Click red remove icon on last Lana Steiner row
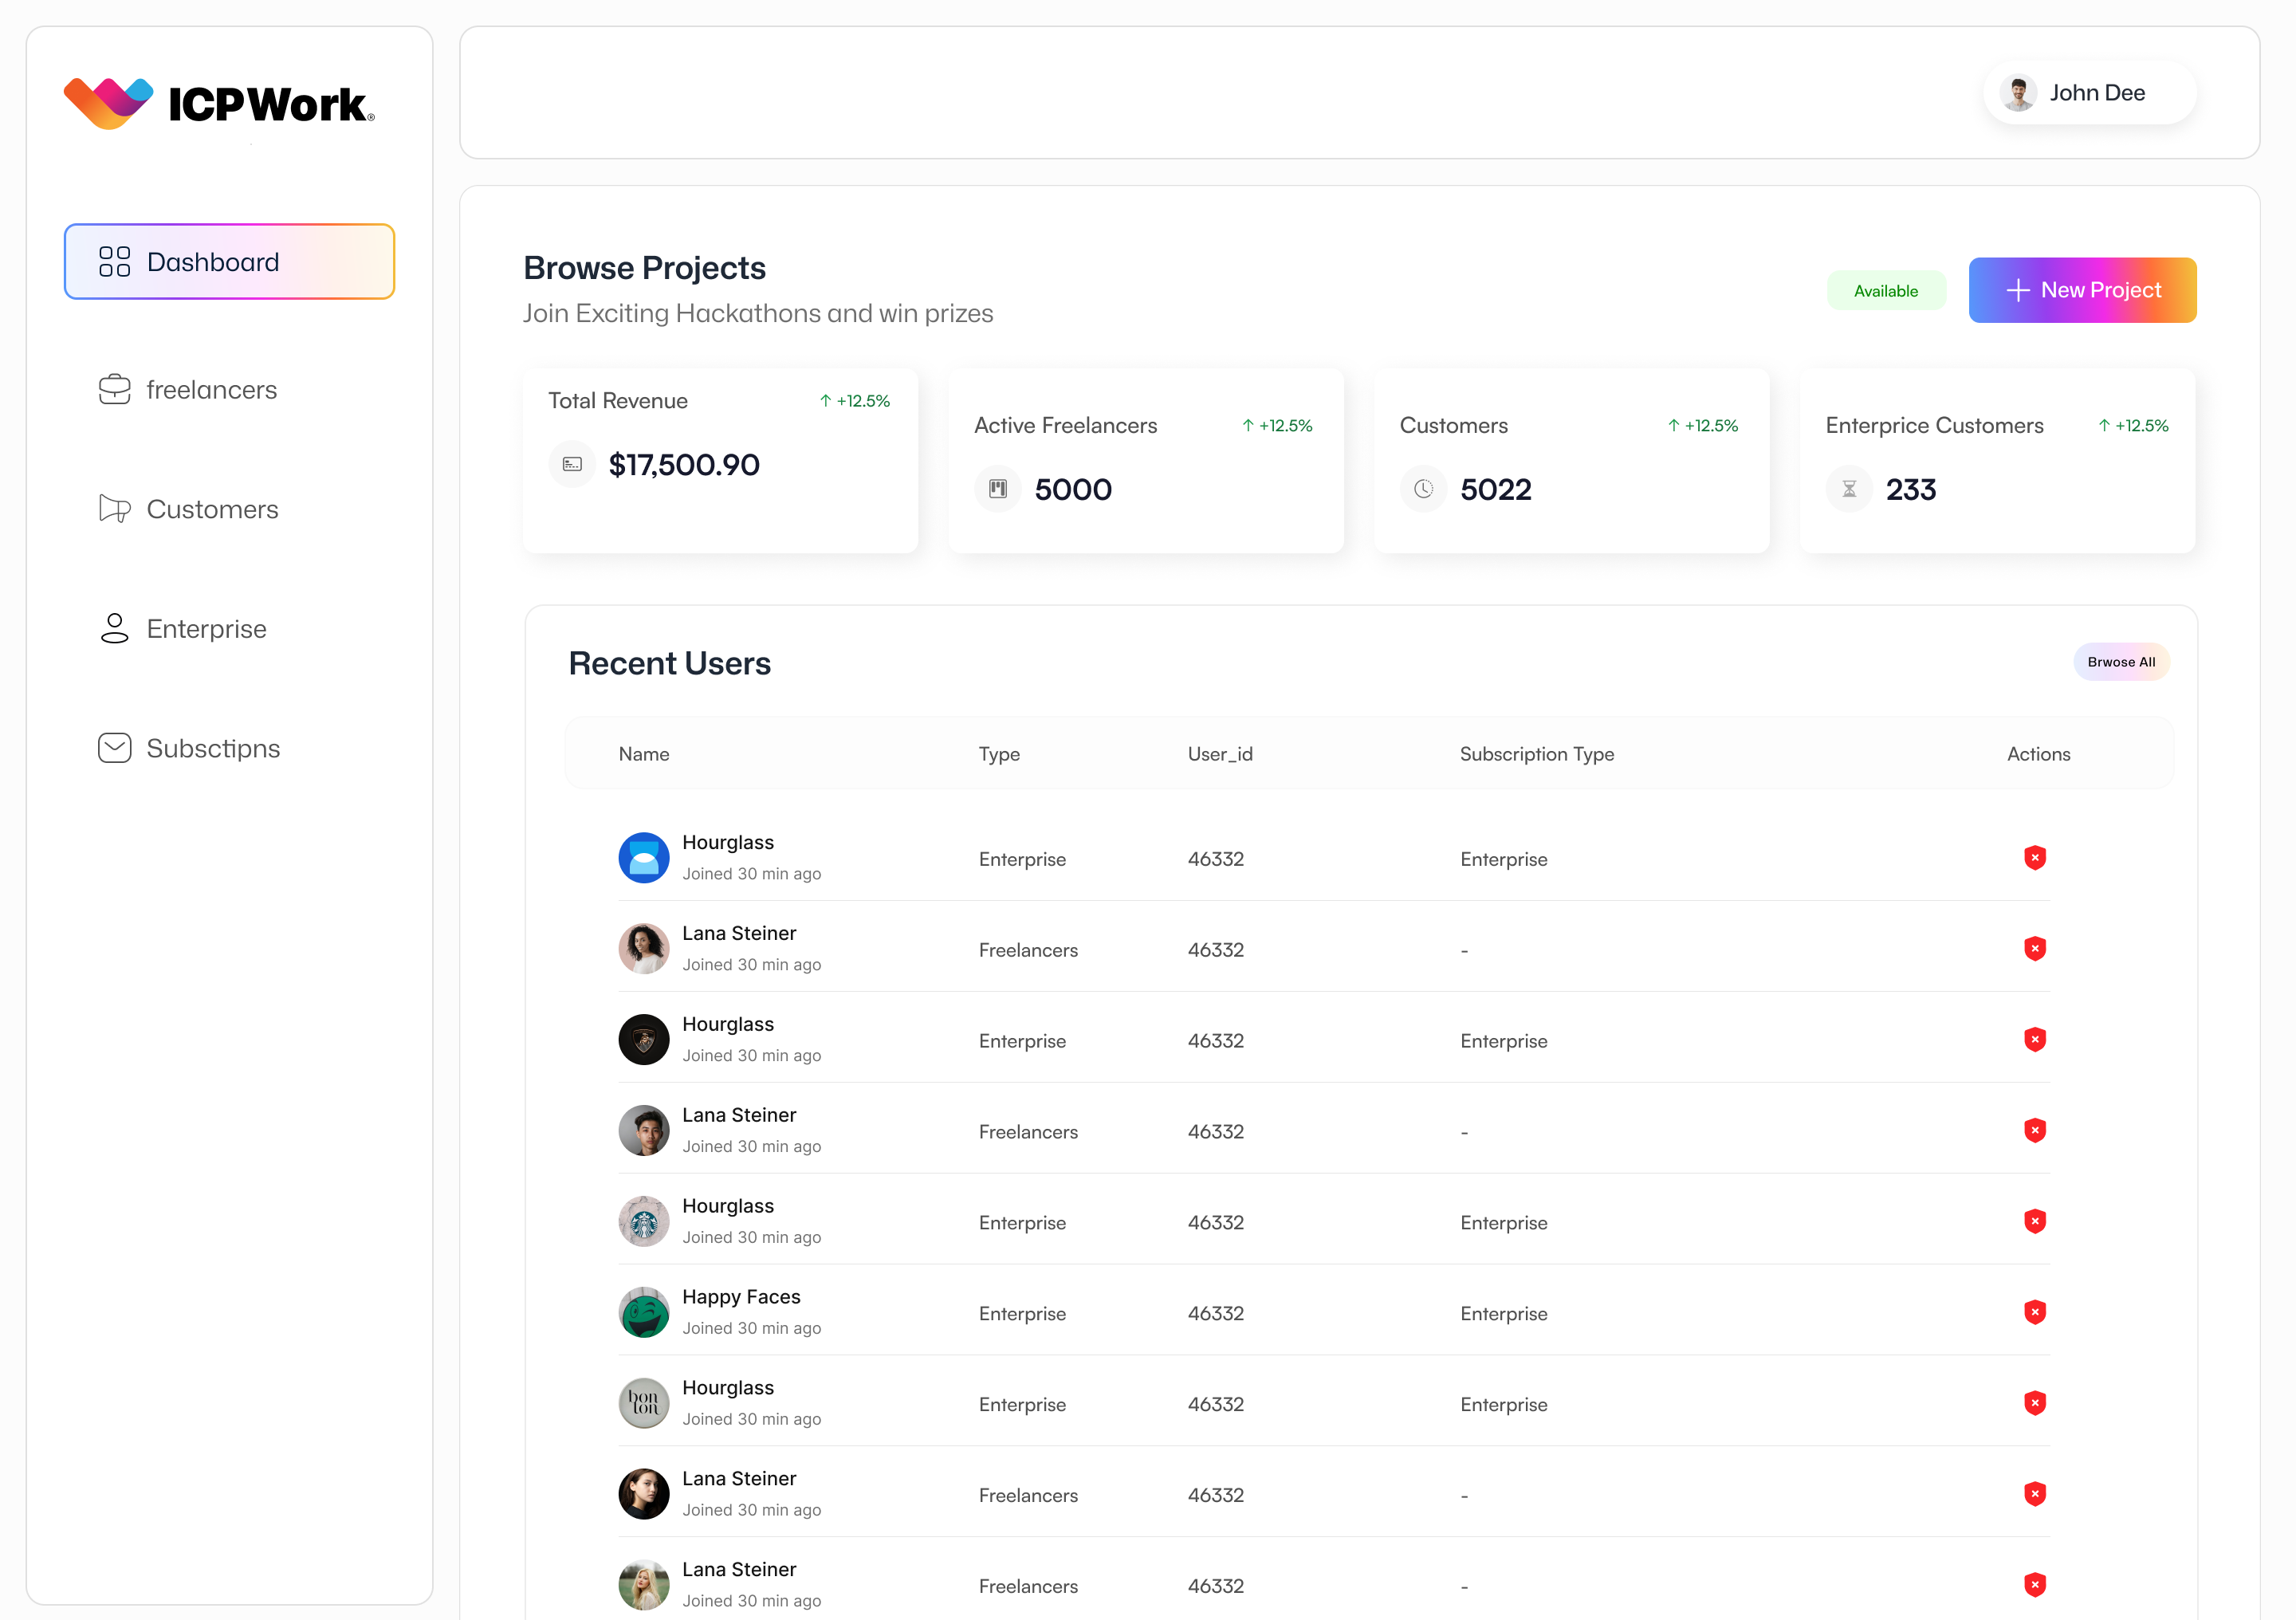This screenshot has height=1620, width=2296. [2037, 1585]
